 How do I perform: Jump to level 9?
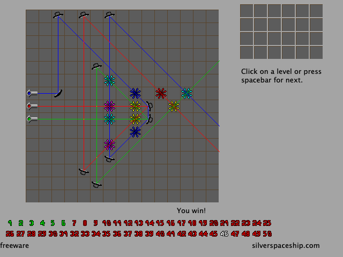(x=95, y=223)
